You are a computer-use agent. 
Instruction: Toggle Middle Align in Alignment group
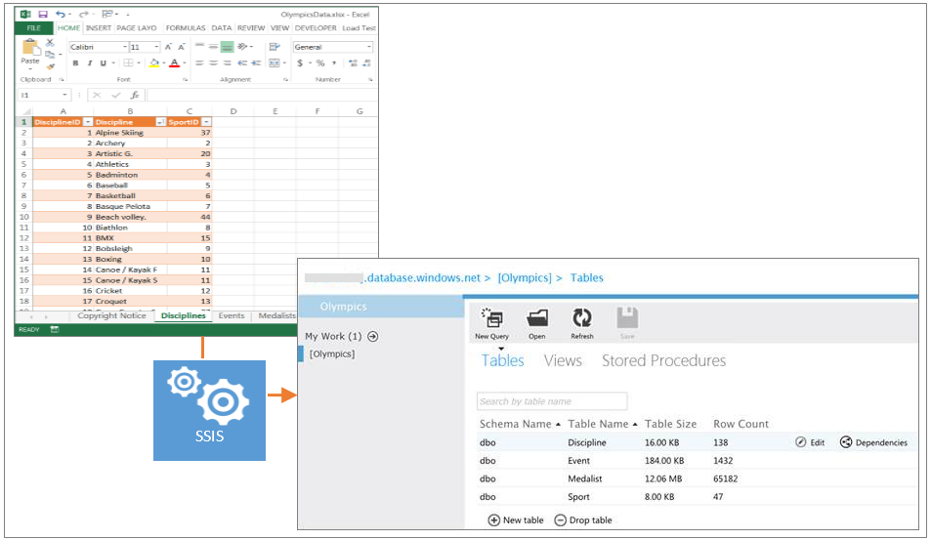(x=213, y=46)
